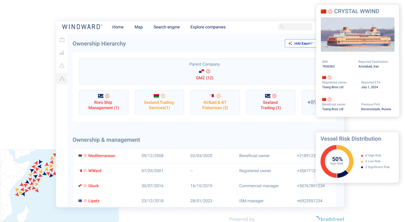Image resolution: width=405 pixels, height=222 pixels.
Task: Click the flag on Kiribati & KT Fisherman
Action: pos(212,96)
